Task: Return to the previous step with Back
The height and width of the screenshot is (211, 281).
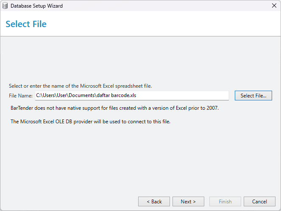Action: pyautogui.click(x=154, y=202)
